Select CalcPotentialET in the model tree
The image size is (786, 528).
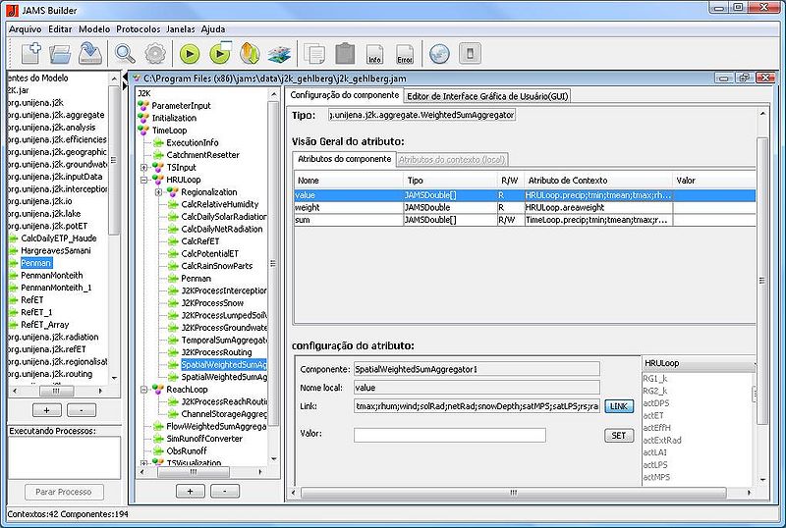209,253
